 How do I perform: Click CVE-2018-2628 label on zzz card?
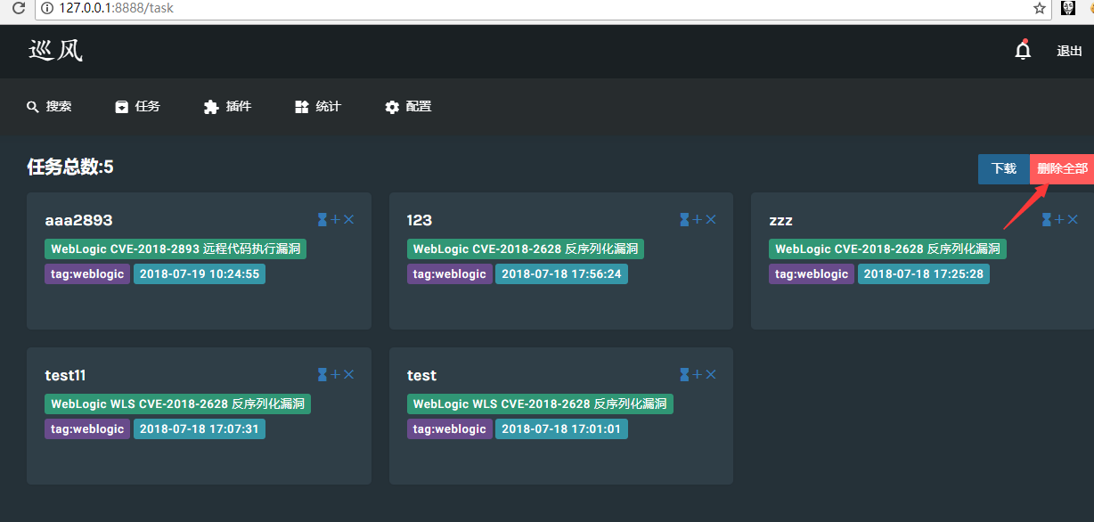887,249
